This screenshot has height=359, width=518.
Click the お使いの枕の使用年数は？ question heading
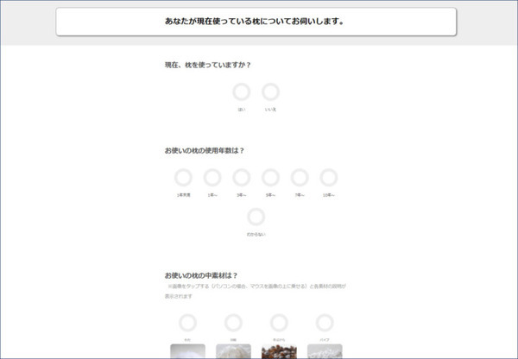(205, 150)
